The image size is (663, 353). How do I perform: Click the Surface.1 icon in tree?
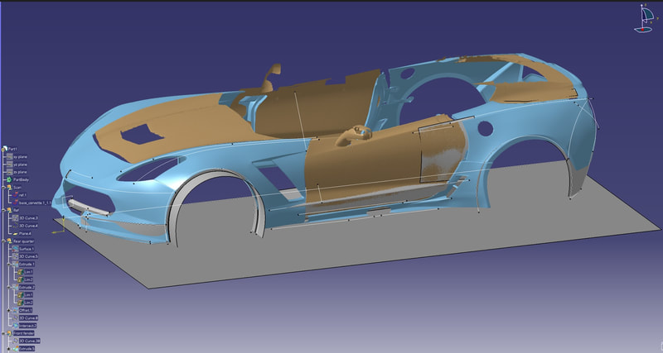pyautogui.click(x=14, y=248)
